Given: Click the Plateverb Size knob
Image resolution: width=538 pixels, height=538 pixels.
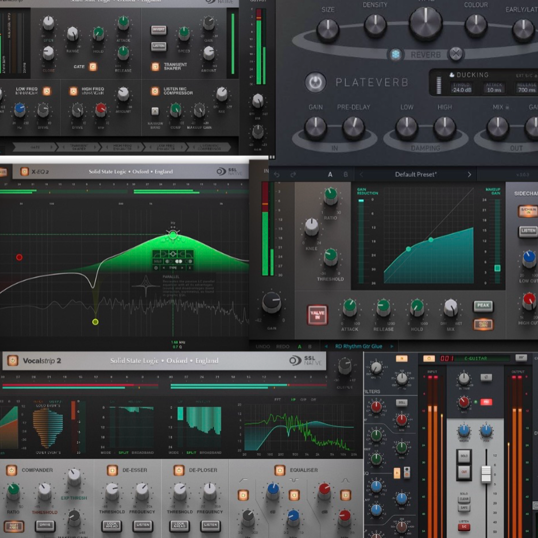Looking at the screenshot, I should coord(328,29).
